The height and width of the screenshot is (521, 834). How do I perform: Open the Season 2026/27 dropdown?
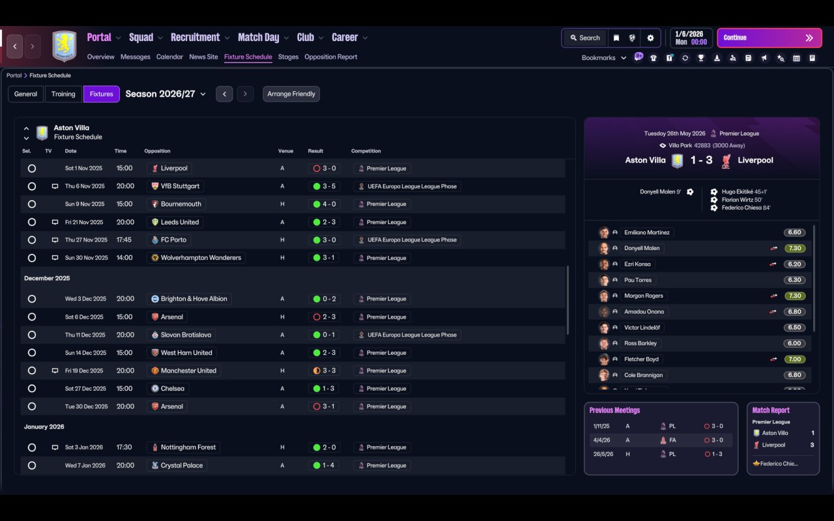point(165,94)
